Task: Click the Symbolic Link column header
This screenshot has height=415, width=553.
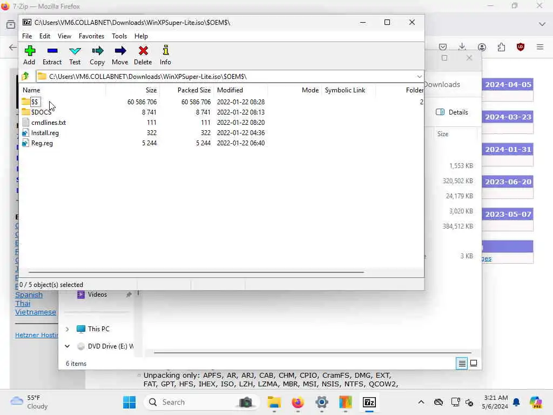Action: point(348,90)
